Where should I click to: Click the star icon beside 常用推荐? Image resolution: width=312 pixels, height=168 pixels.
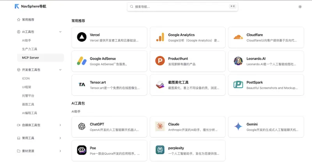(19, 19)
